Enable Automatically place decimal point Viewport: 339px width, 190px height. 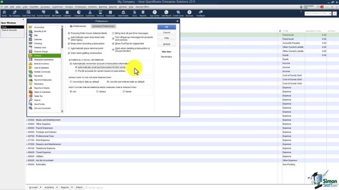[69, 49]
